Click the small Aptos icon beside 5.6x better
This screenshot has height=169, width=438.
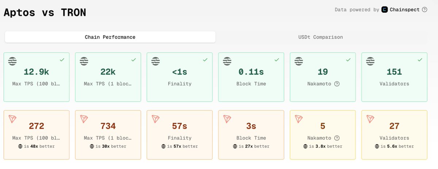click(x=377, y=146)
